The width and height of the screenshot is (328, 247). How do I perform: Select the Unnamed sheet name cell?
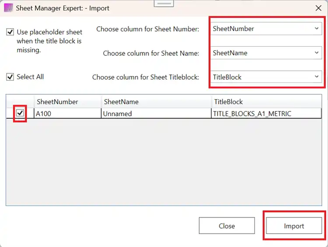pos(156,114)
